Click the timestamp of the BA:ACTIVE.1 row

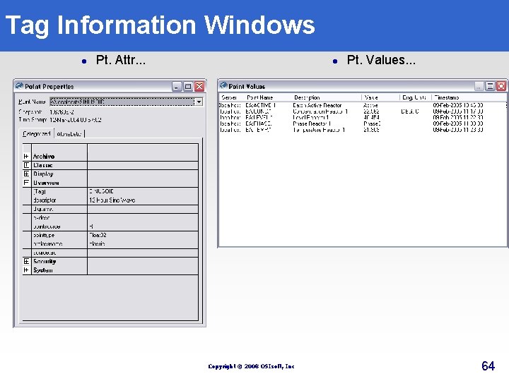click(x=458, y=105)
